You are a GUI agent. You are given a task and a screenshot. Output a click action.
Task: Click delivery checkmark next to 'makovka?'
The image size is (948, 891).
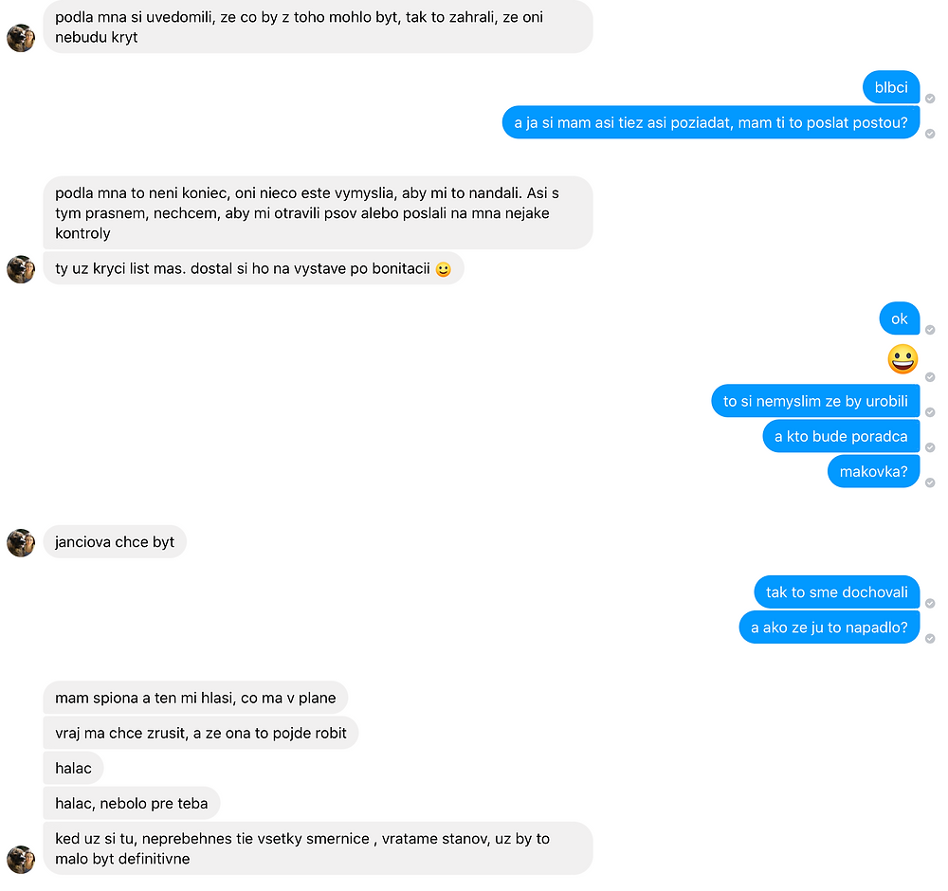coord(930,482)
